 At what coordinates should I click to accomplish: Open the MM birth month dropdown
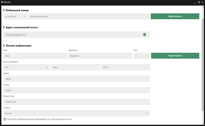[27, 67]
